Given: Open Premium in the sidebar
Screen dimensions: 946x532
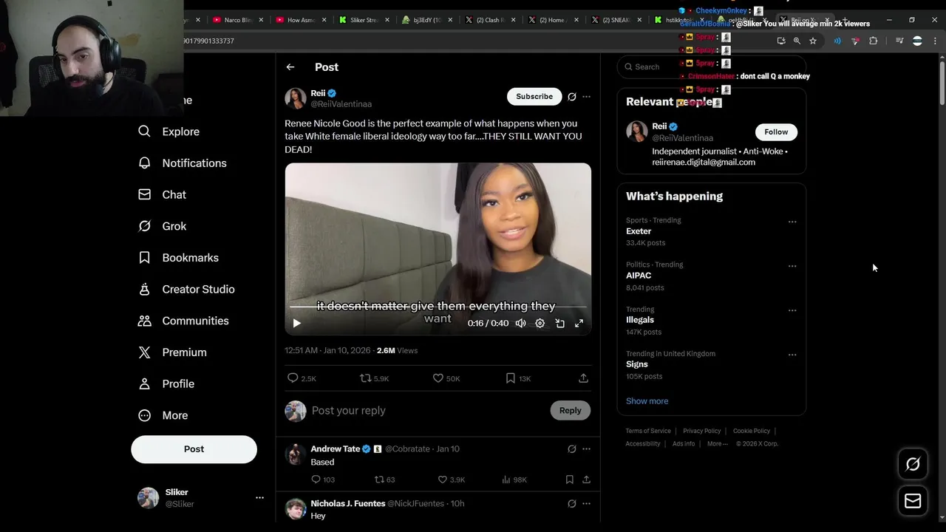Looking at the screenshot, I should click(173, 352).
